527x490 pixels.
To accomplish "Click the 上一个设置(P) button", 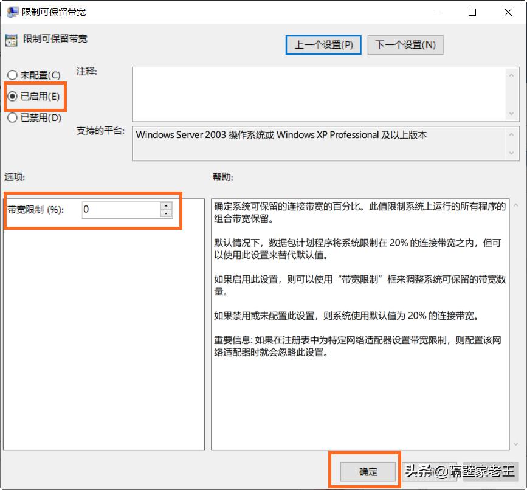I will coord(323,44).
